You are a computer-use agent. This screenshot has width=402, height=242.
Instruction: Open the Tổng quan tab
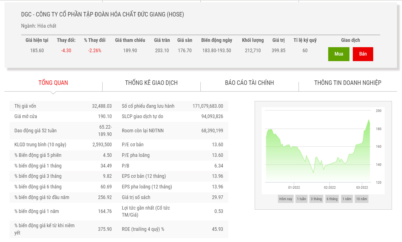click(x=53, y=83)
